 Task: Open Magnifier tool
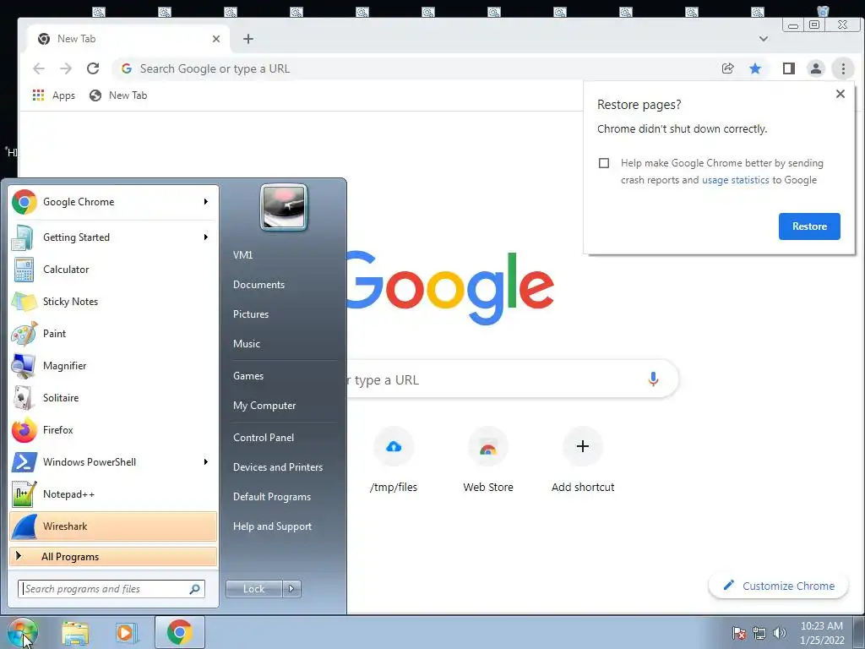113,365
